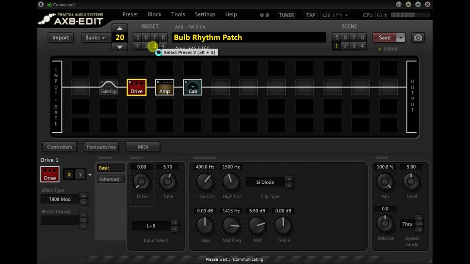Step Bypass Mode up
The height and width of the screenshot is (264, 470).
(x=419, y=218)
